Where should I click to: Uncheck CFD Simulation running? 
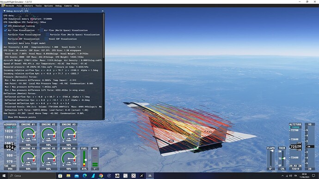coord(6,26)
